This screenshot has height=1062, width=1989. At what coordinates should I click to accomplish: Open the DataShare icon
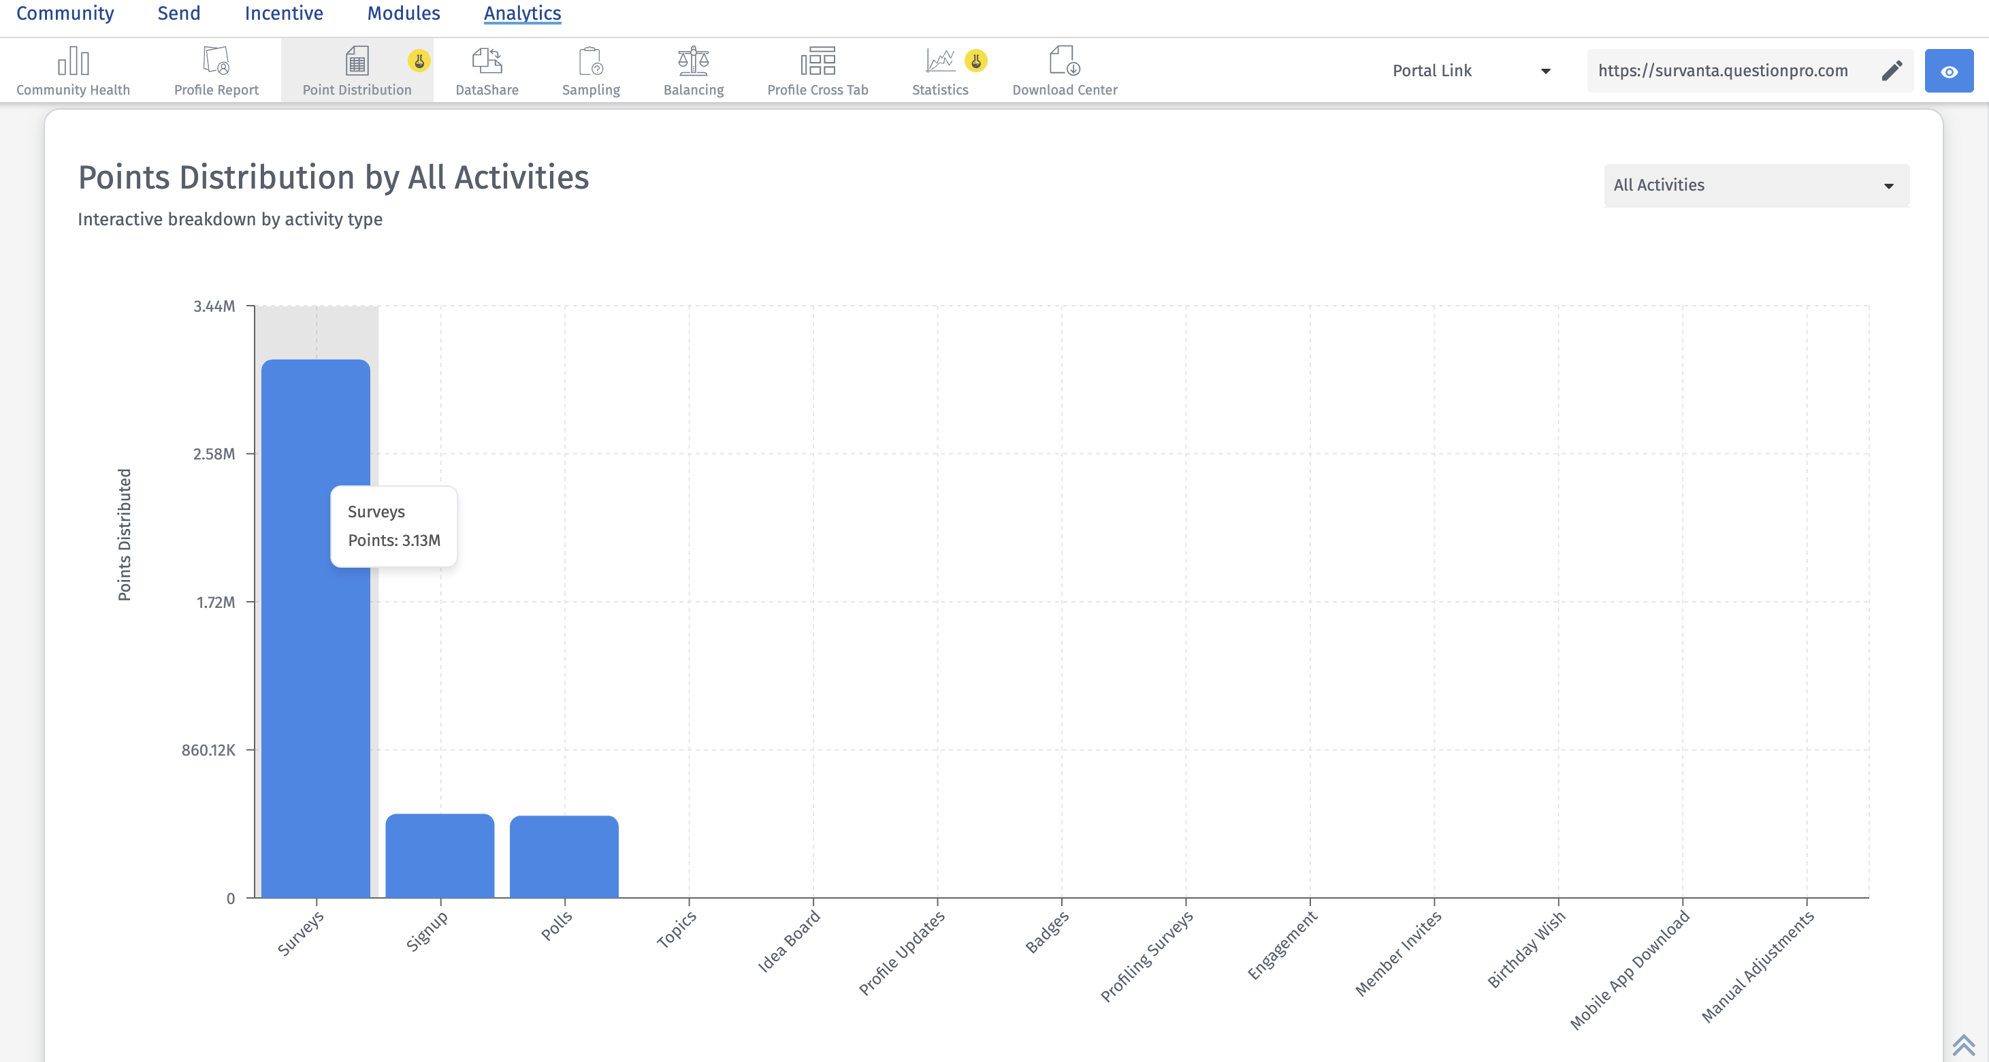point(487,60)
